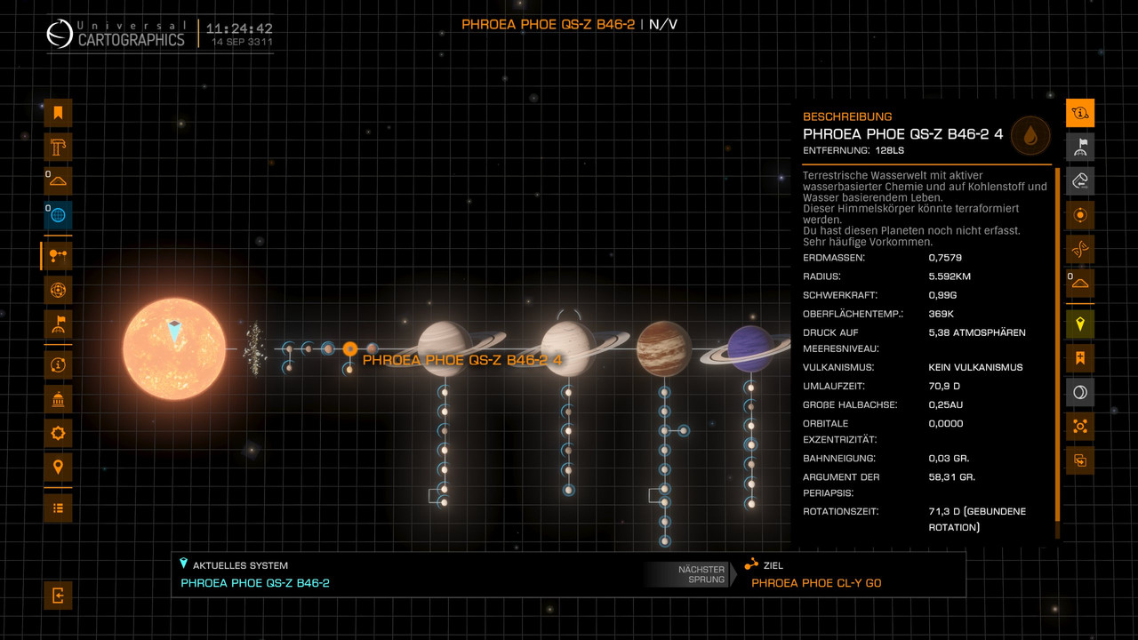1138x640 pixels.
Task: Open the left sidebar info icon
Action: [x=58, y=364]
